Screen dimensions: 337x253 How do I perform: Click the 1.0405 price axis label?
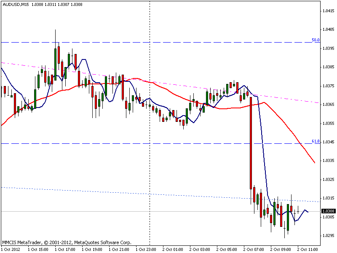(329, 30)
